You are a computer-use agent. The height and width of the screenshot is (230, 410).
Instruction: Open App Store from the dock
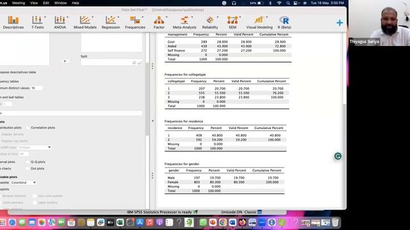point(140,222)
